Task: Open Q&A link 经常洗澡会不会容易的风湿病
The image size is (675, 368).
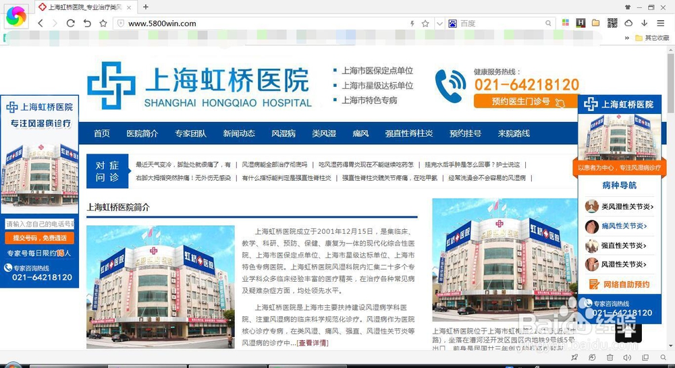Action: tap(487, 177)
